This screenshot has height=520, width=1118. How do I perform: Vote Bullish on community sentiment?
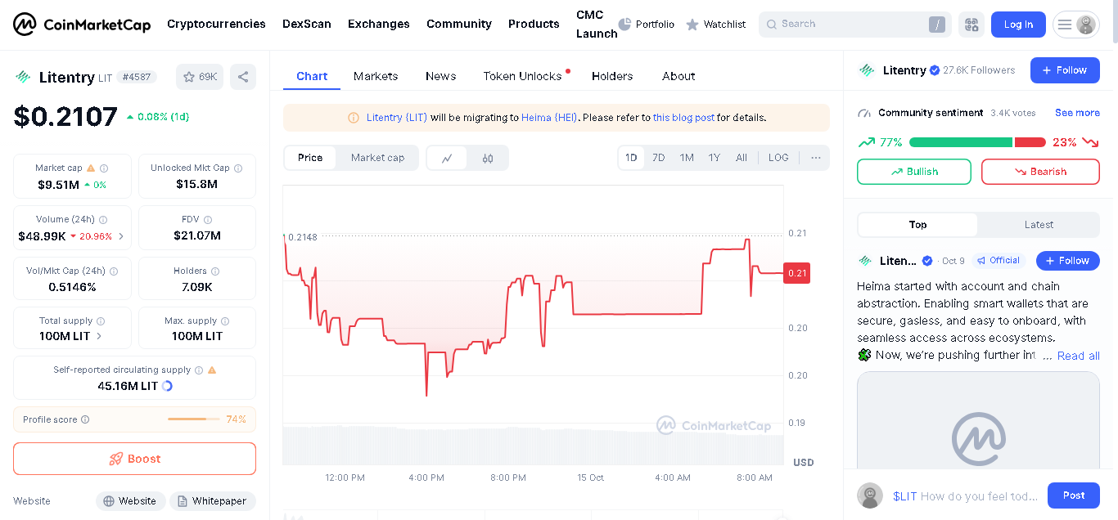pos(914,172)
